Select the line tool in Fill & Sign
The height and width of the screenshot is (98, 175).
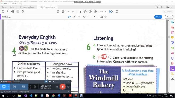click(89, 17)
